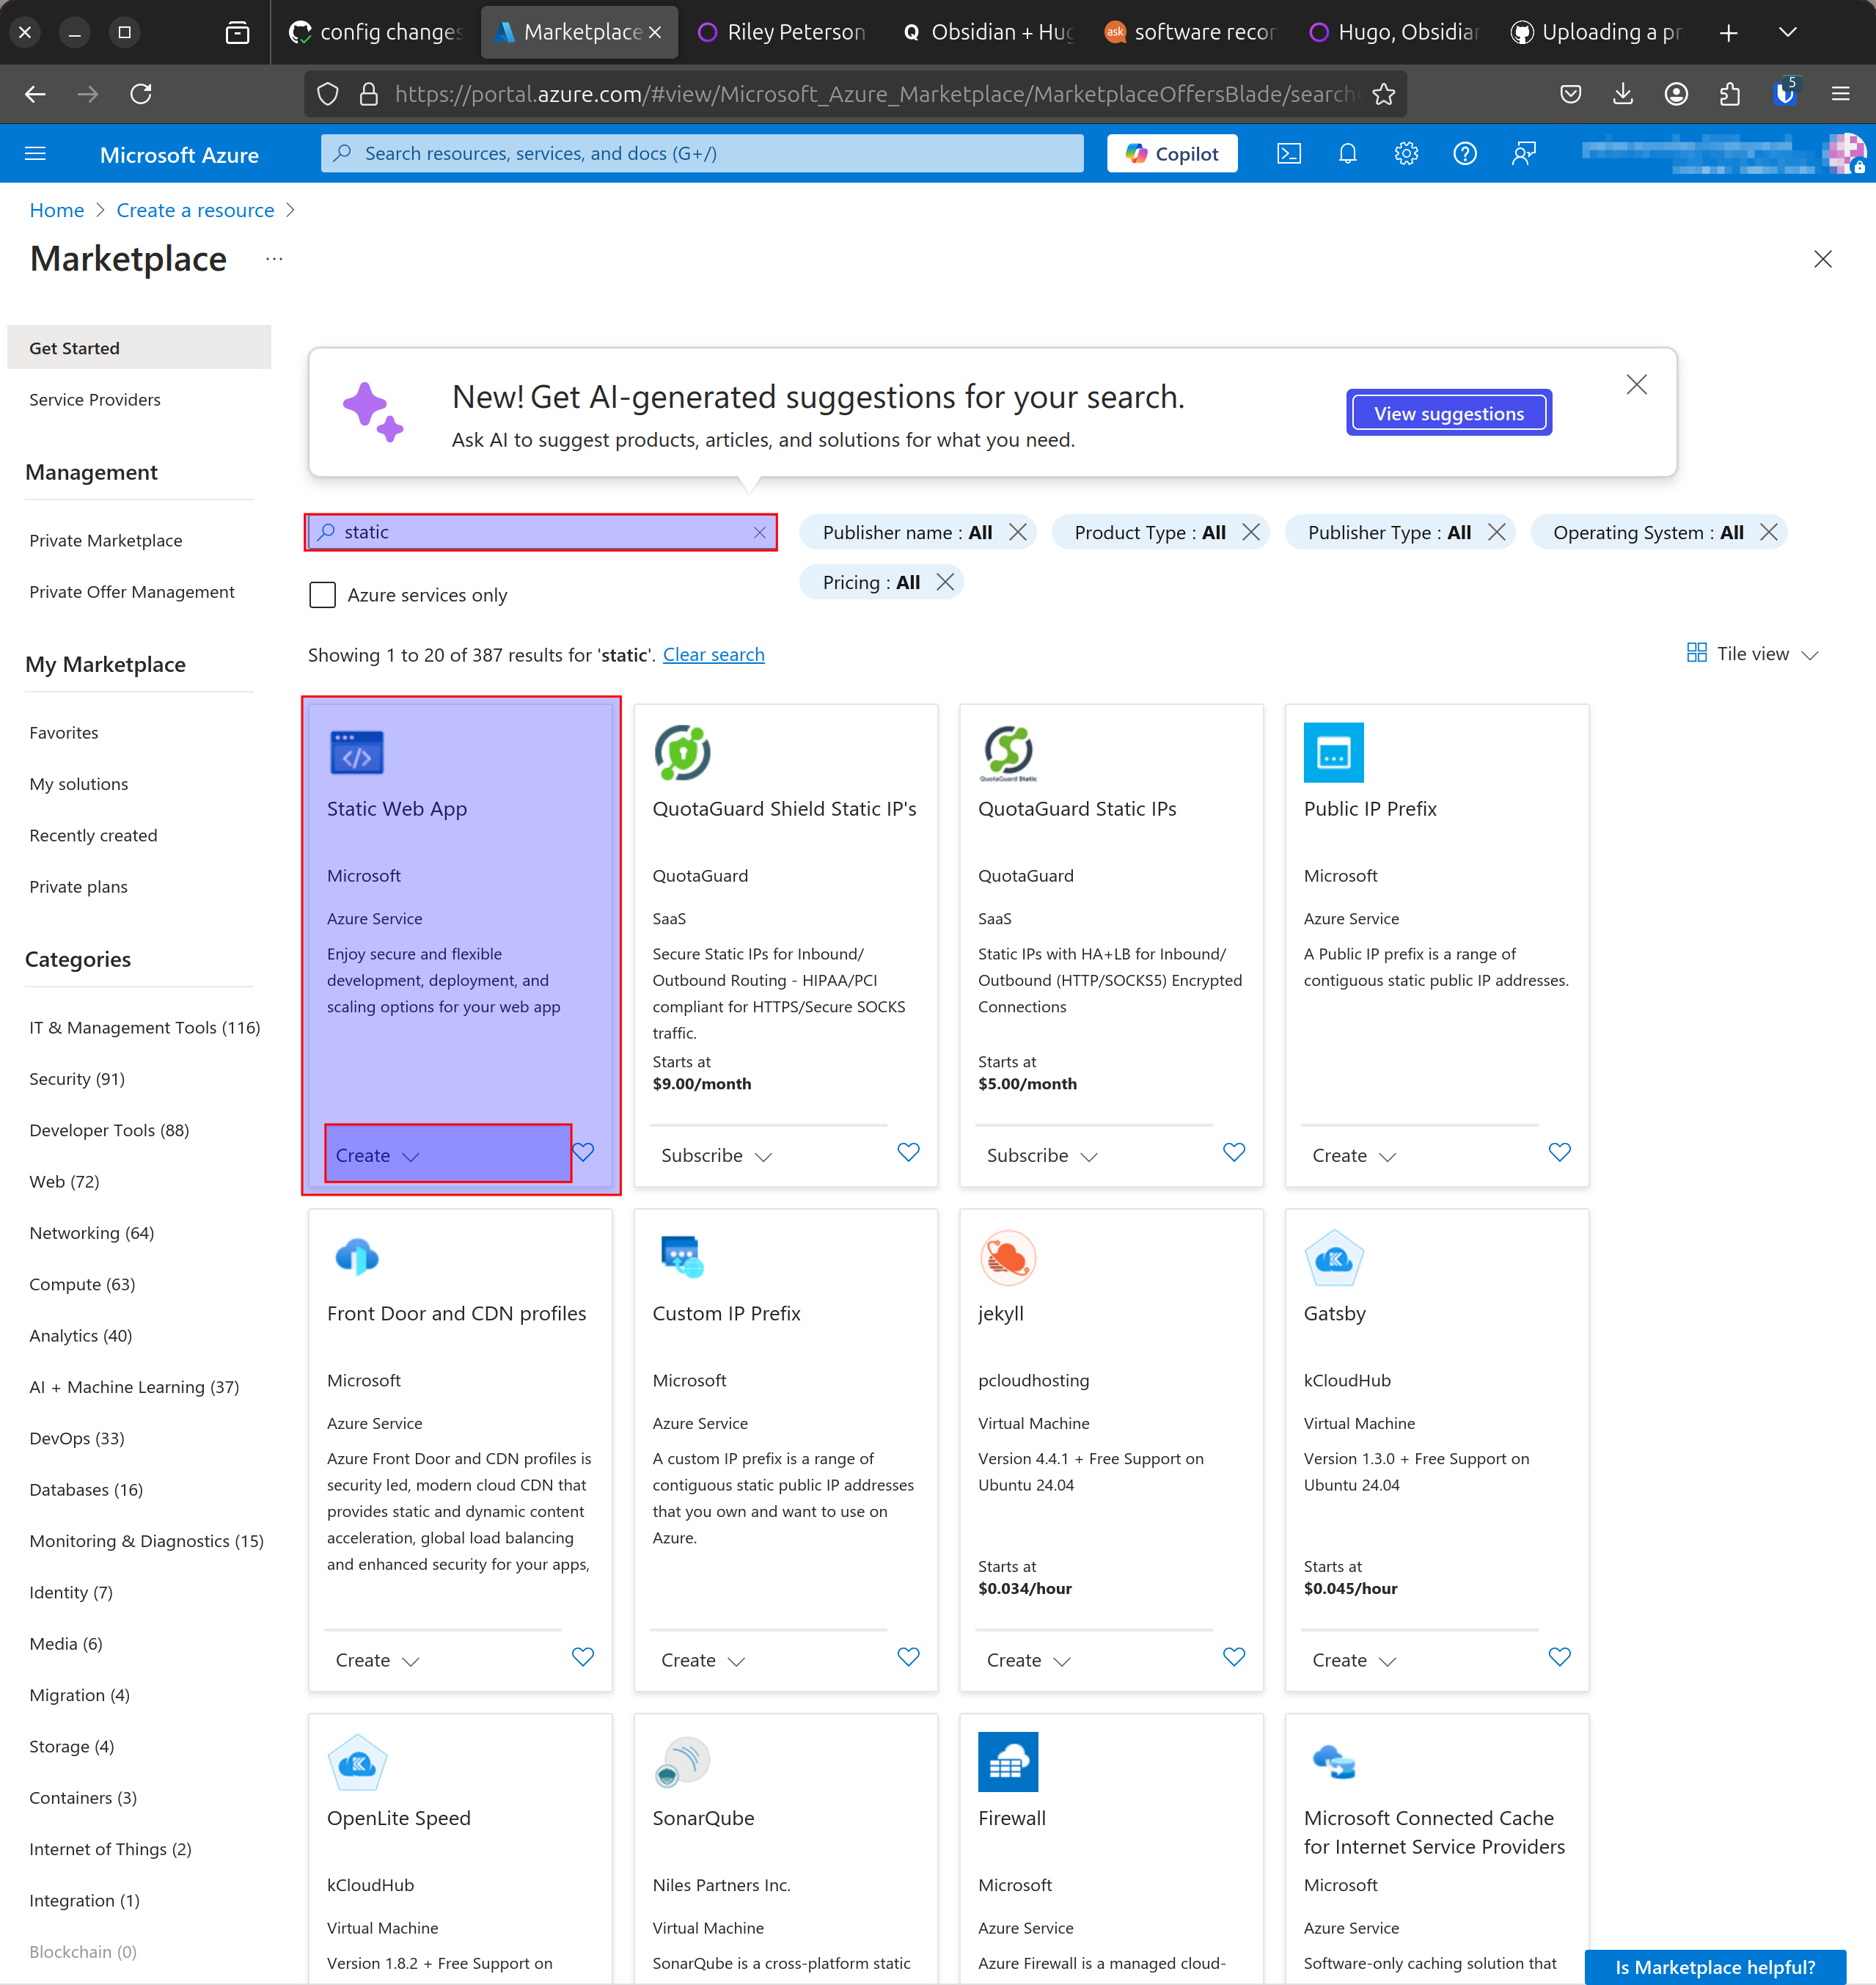Open the portal settings gear icon

pos(1406,153)
